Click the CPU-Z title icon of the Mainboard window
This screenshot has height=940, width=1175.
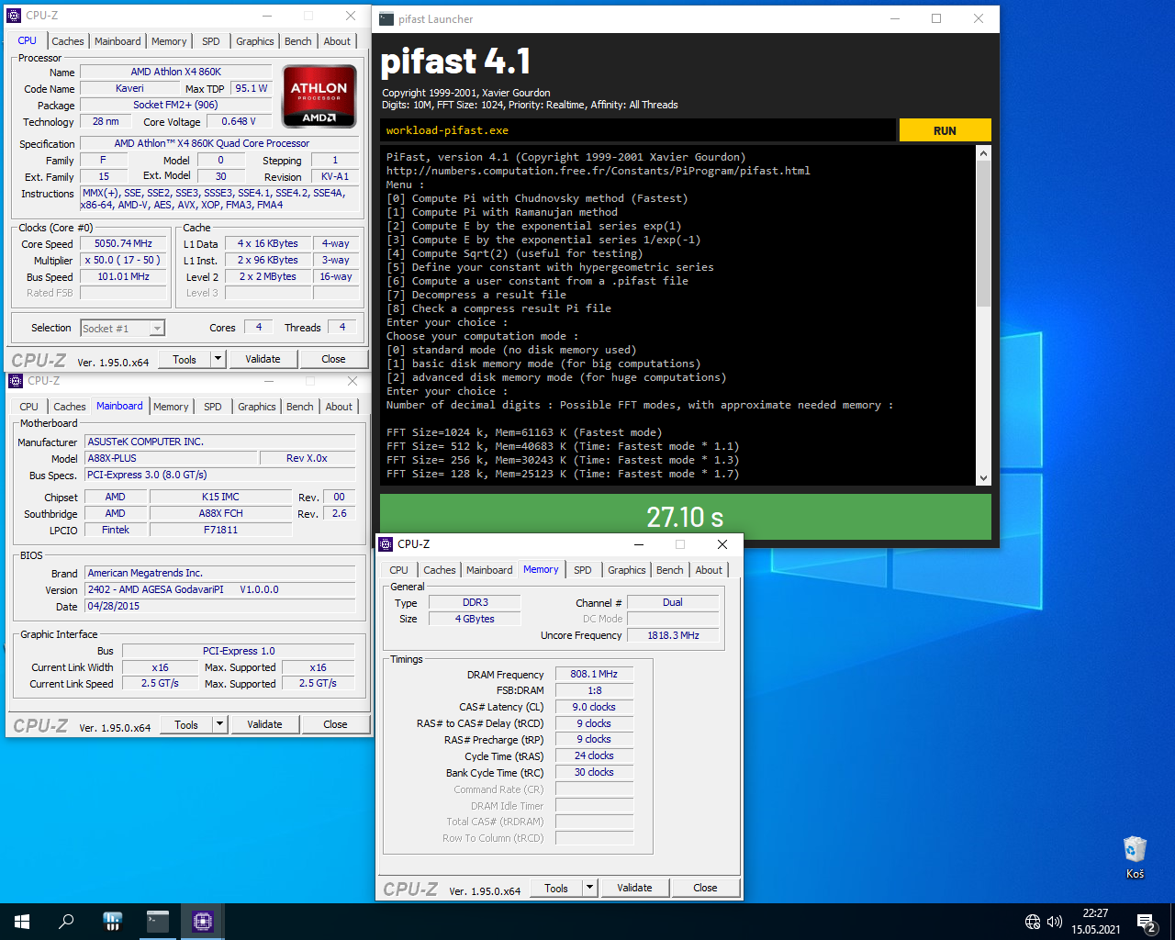pyautogui.click(x=16, y=381)
